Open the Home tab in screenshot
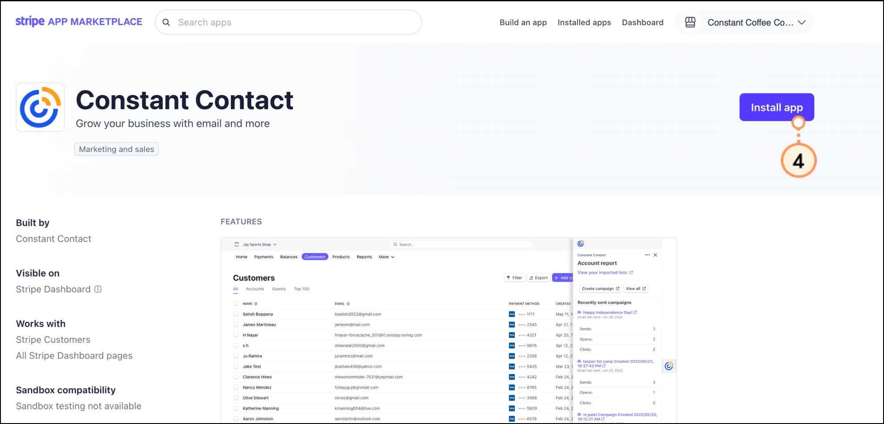Screen dimensions: 884x424 (241, 257)
